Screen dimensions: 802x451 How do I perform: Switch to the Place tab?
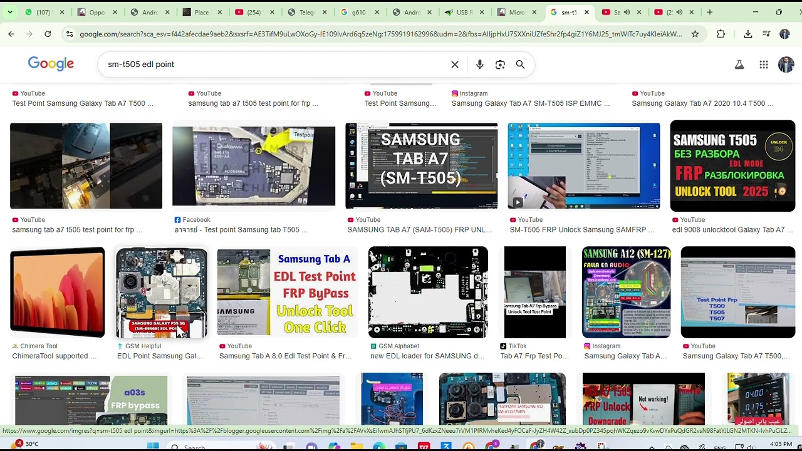(202, 12)
